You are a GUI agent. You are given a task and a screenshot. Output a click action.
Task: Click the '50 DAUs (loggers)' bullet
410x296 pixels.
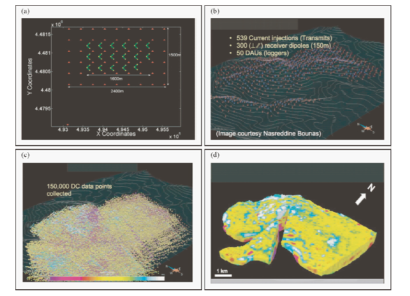[x=259, y=53]
